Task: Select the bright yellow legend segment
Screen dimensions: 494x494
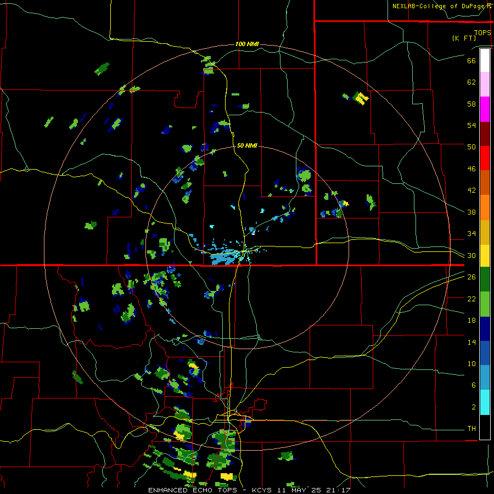Action: [x=485, y=255]
